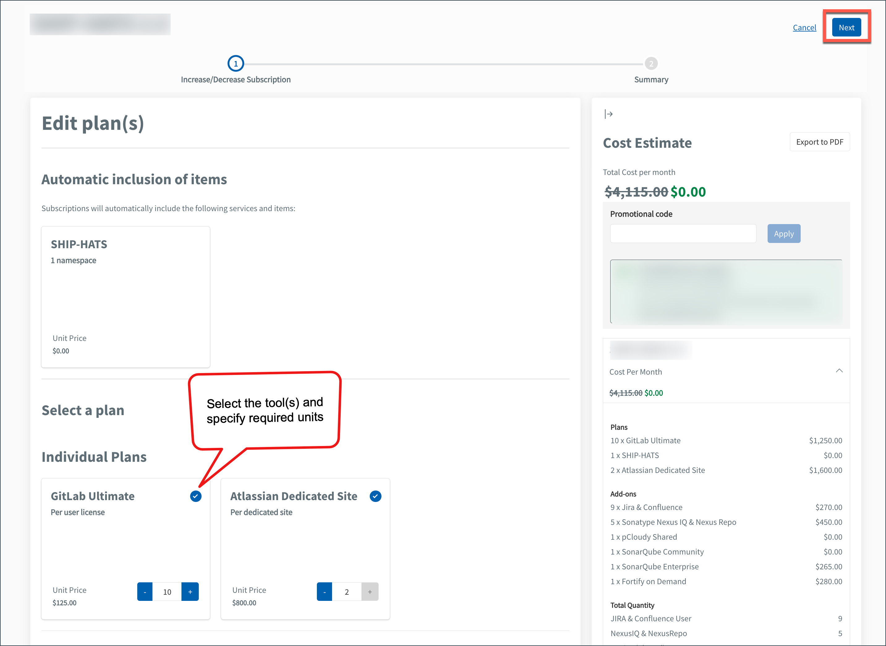
Task: Decrease GitLab Ultimate units with minus button
Action: 145,591
